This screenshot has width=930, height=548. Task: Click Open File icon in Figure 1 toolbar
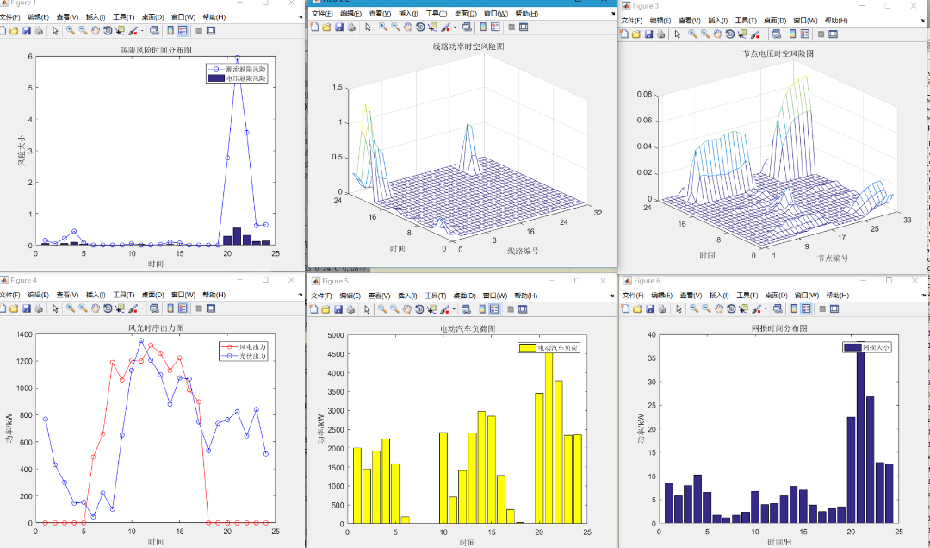14,30
